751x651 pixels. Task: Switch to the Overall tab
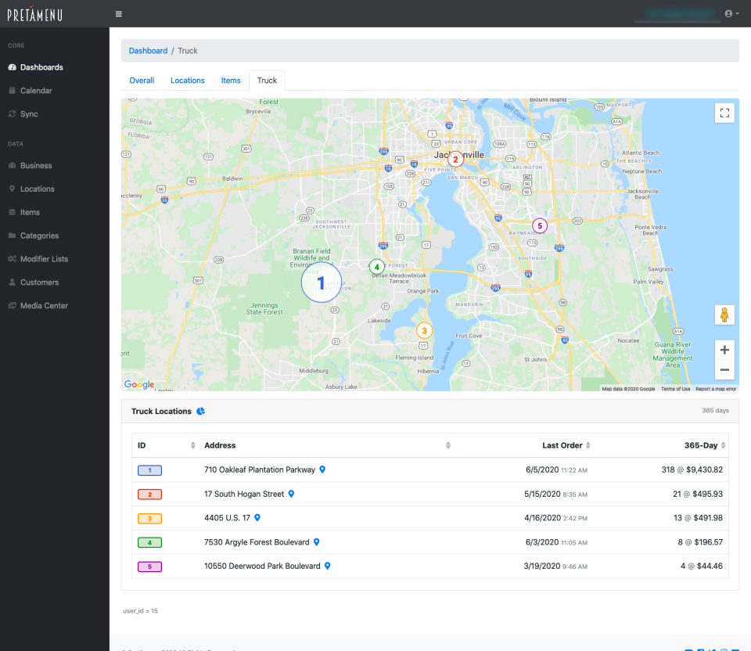pos(142,81)
